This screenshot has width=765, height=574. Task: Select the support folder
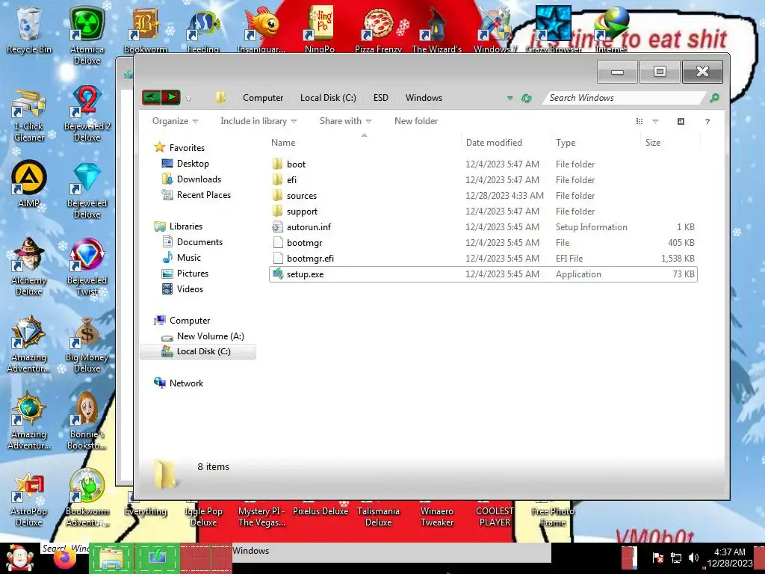483,211
